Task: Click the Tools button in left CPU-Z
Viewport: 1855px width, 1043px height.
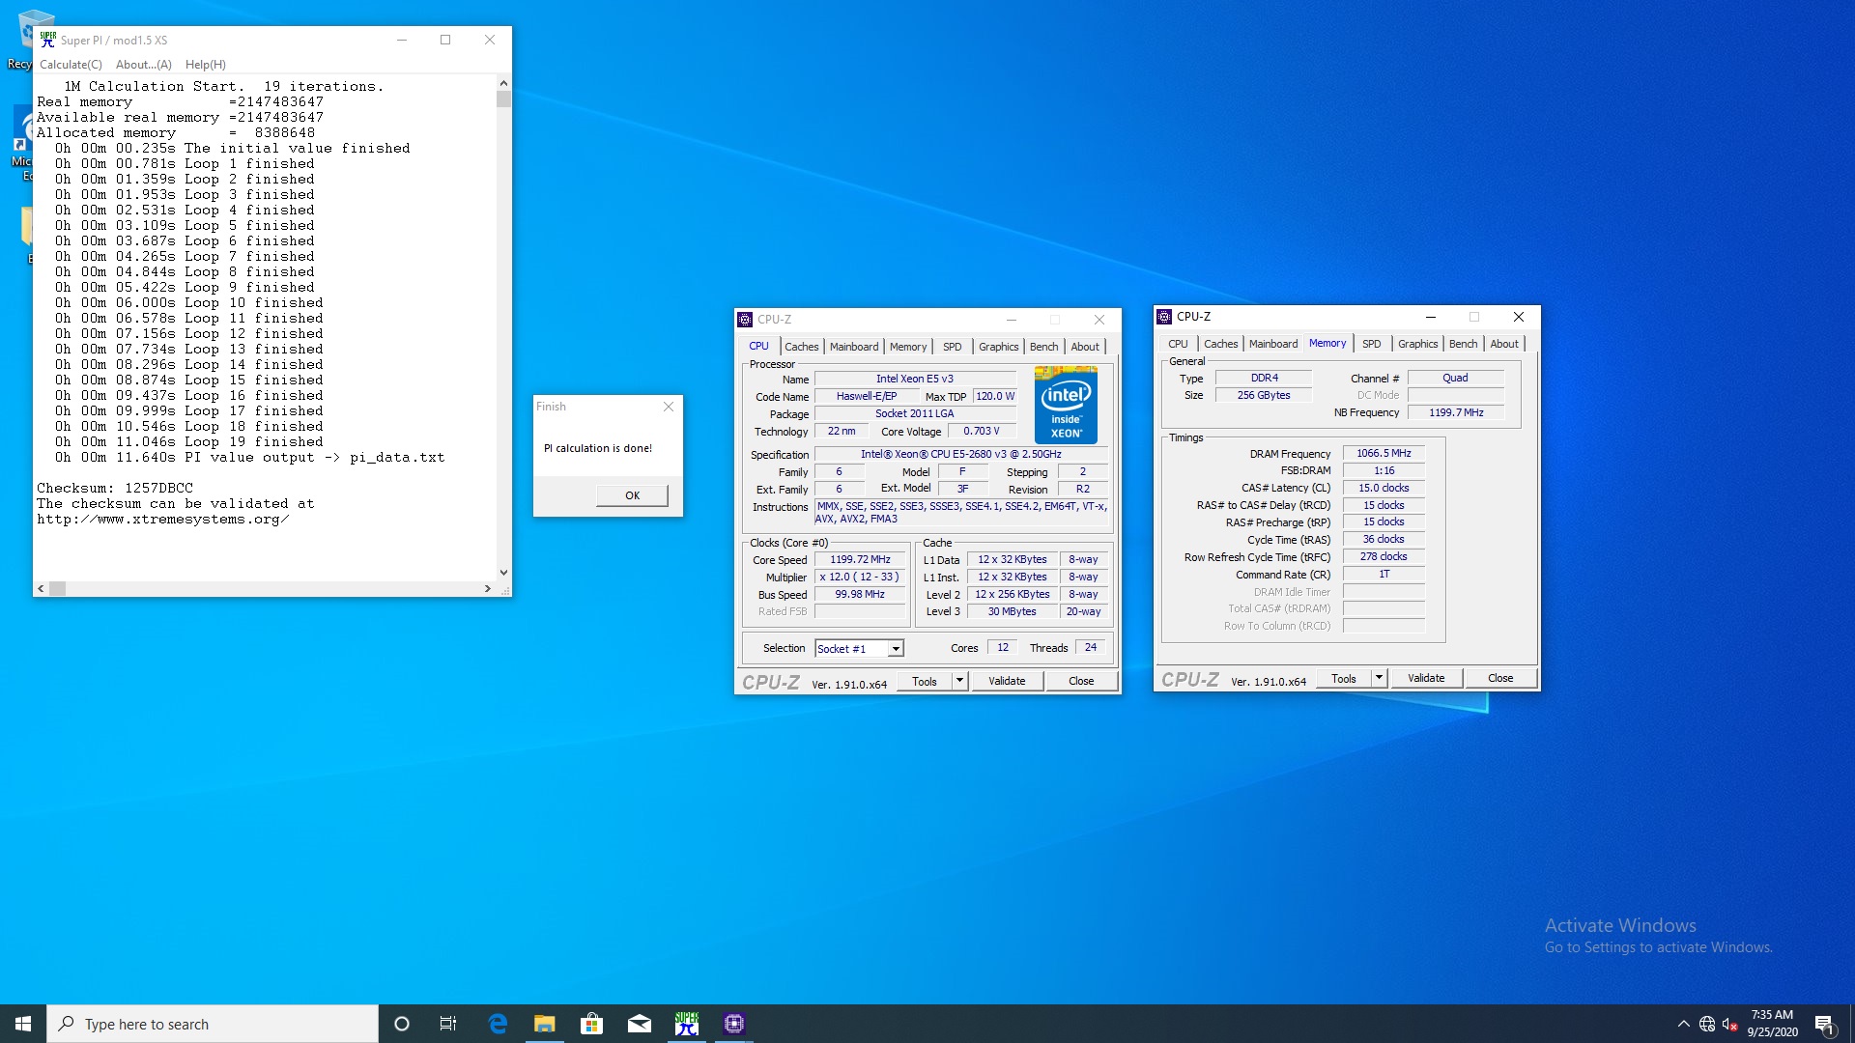Action: [924, 681]
